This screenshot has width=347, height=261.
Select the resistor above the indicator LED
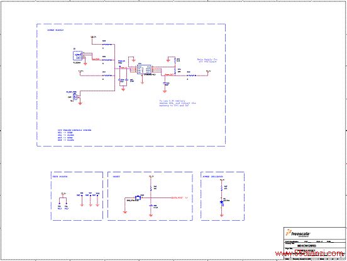pos(221,188)
